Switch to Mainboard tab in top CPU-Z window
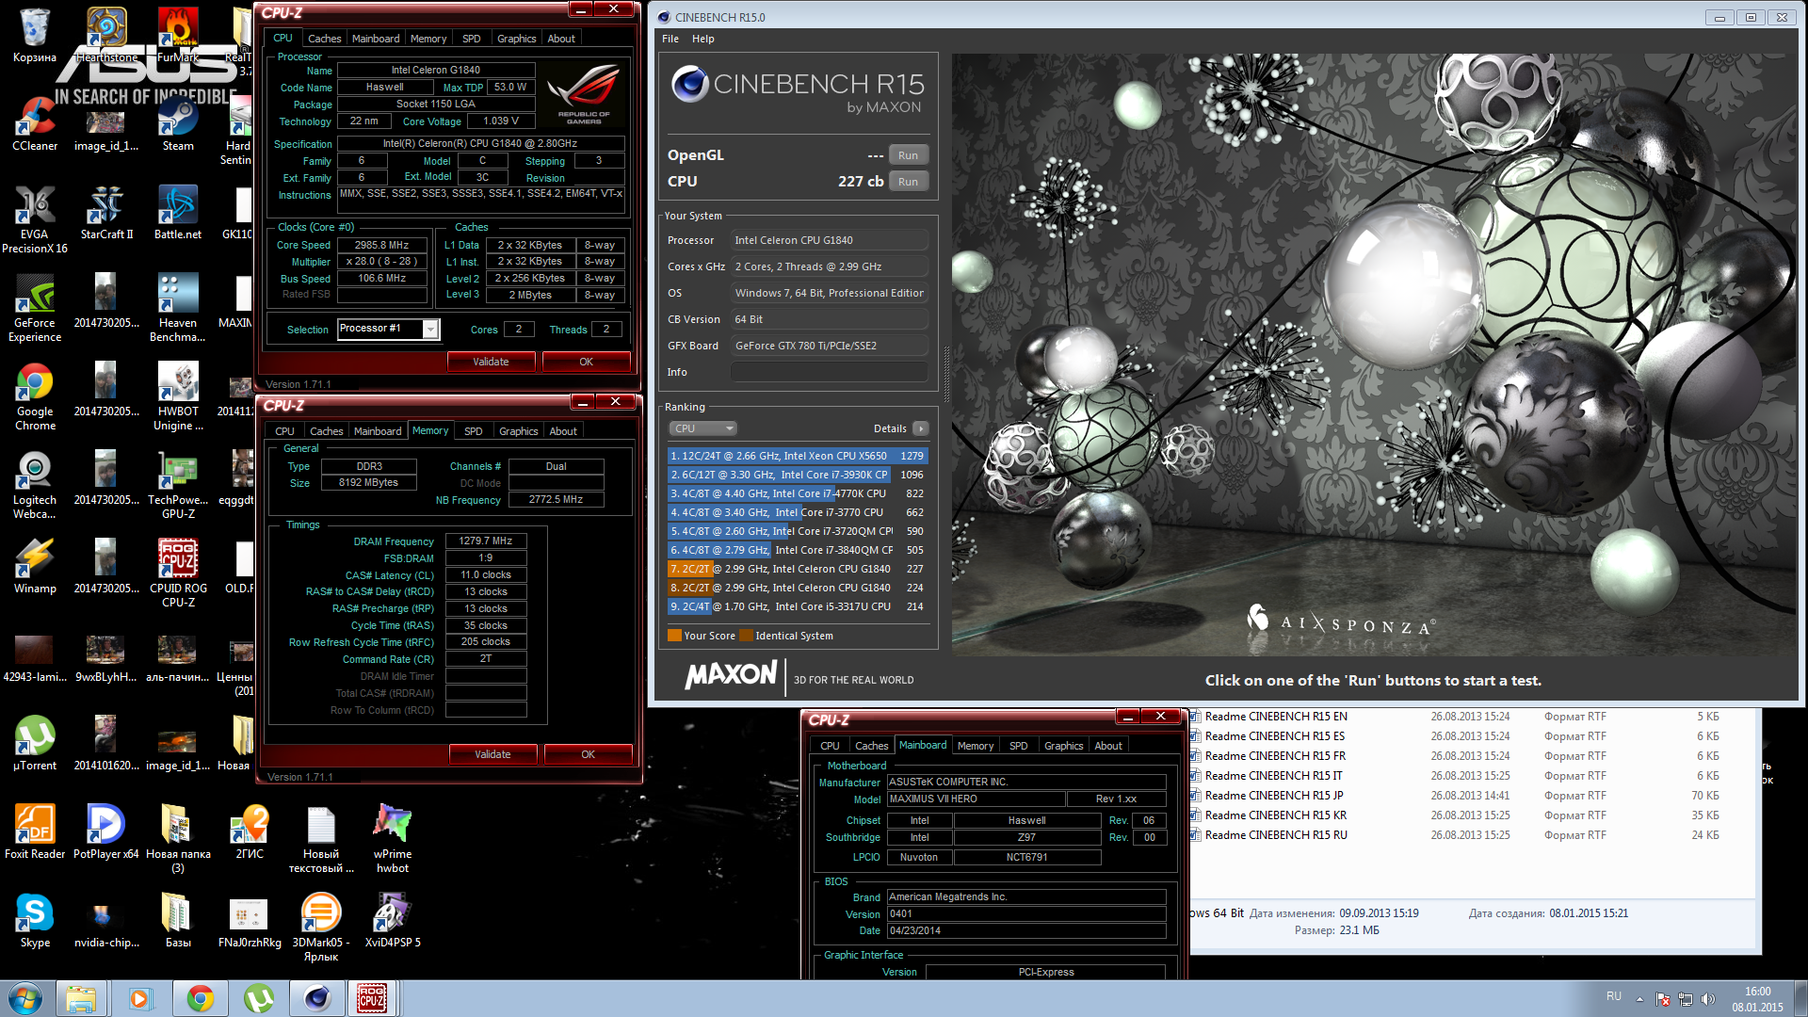1808x1017 pixels. pyautogui.click(x=376, y=39)
